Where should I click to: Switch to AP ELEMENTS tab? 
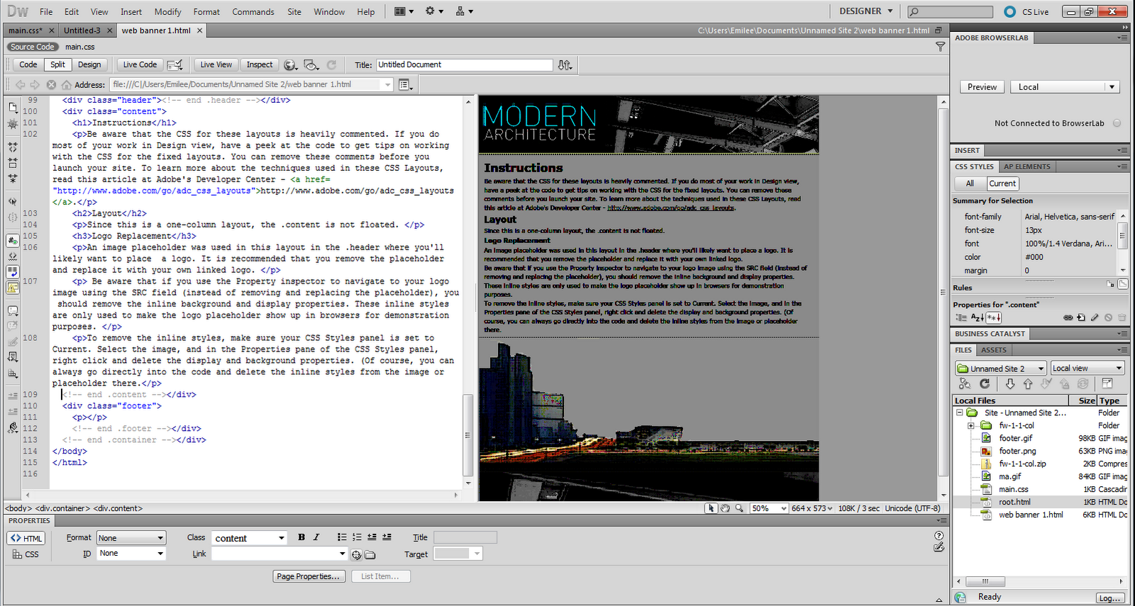click(x=1026, y=167)
